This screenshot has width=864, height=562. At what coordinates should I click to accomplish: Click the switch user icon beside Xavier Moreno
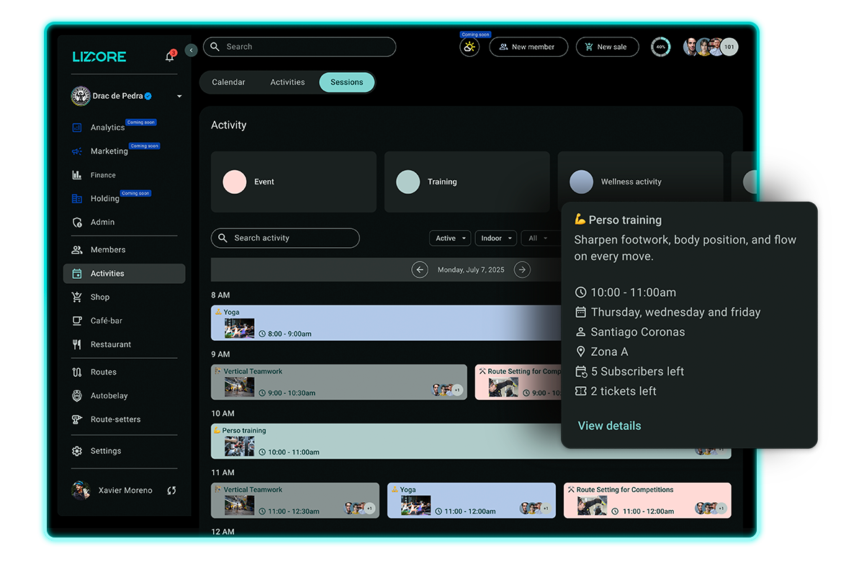coord(171,491)
